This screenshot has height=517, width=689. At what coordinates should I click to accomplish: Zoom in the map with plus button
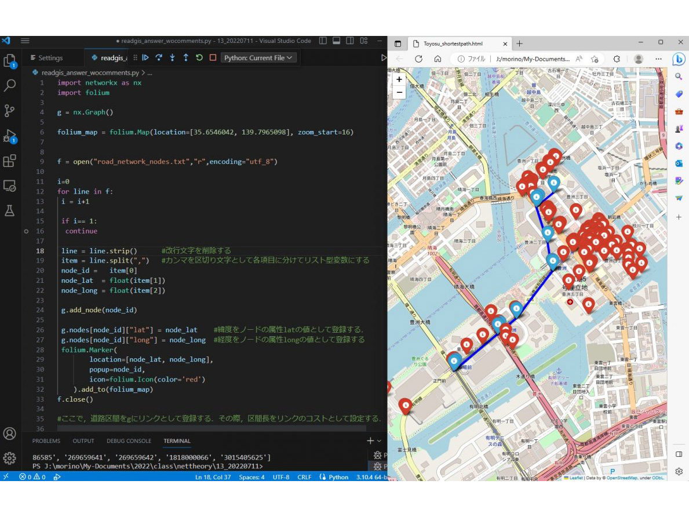tap(399, 79)
